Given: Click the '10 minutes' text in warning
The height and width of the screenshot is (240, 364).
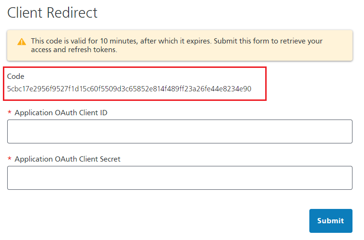Looking at the screenshot, I should (x=119, y=41).
